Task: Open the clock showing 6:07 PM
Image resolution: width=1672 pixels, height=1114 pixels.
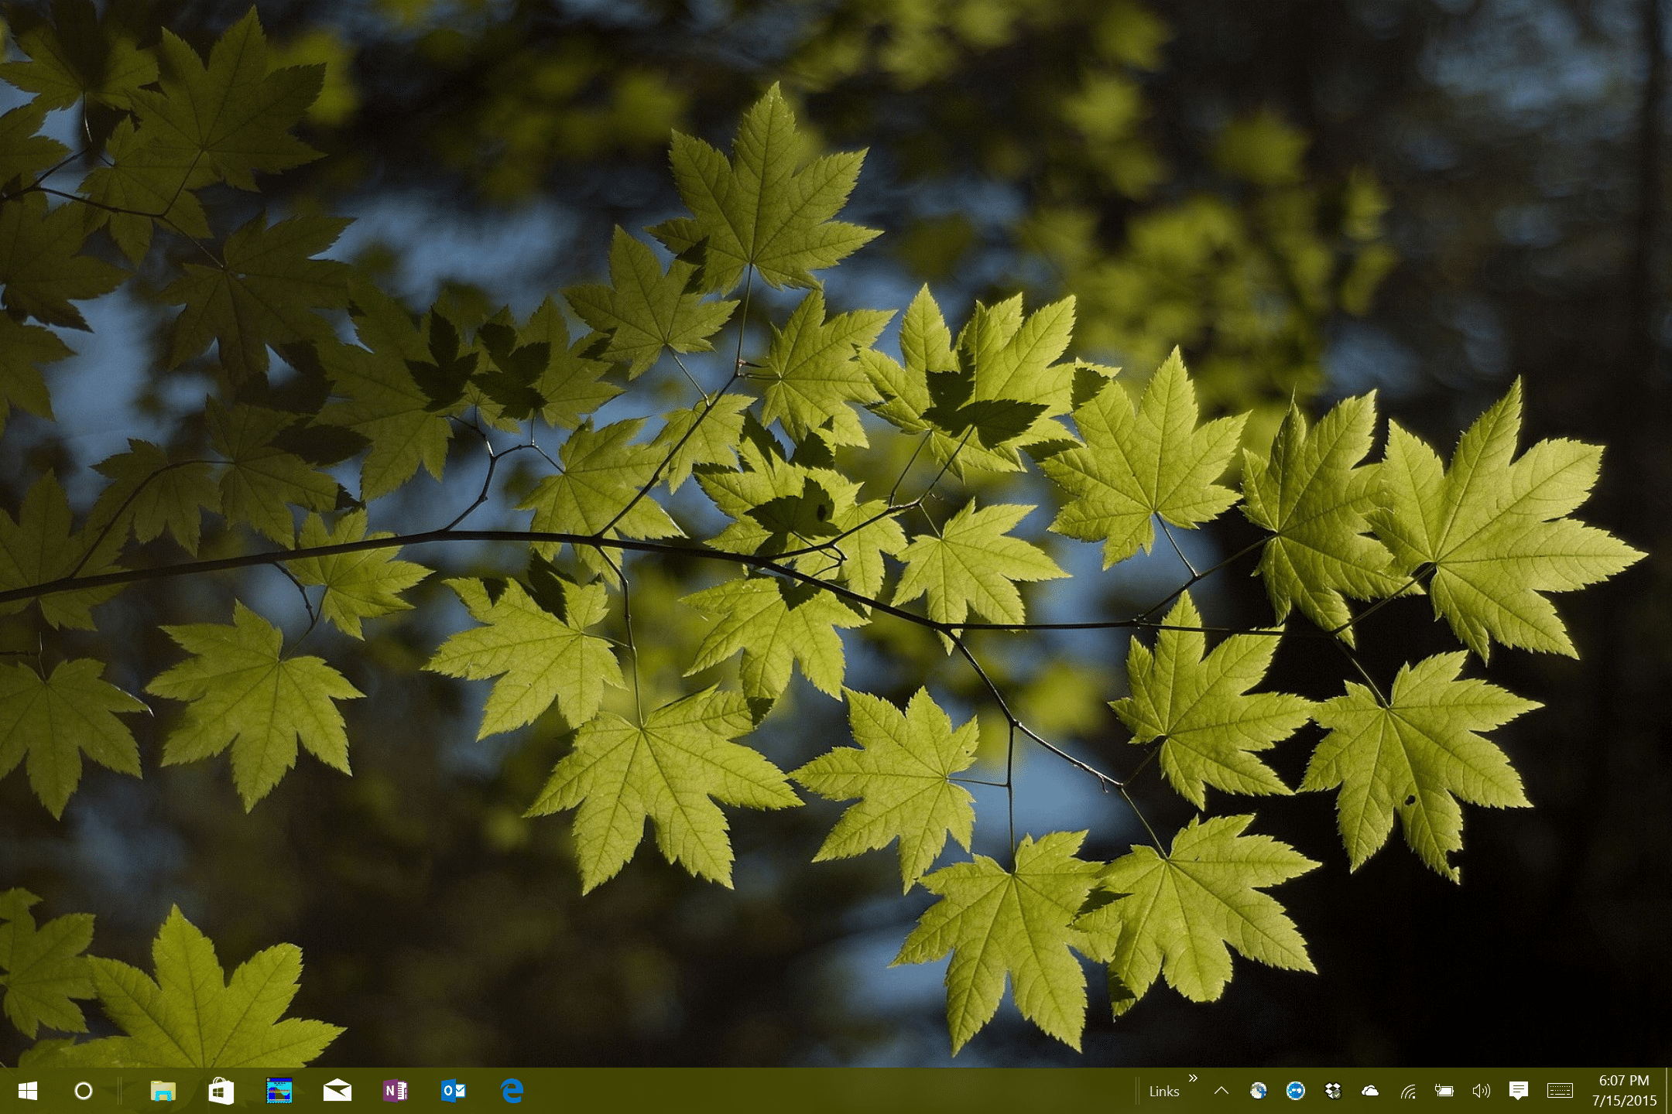Action: pos(1624,1091)
